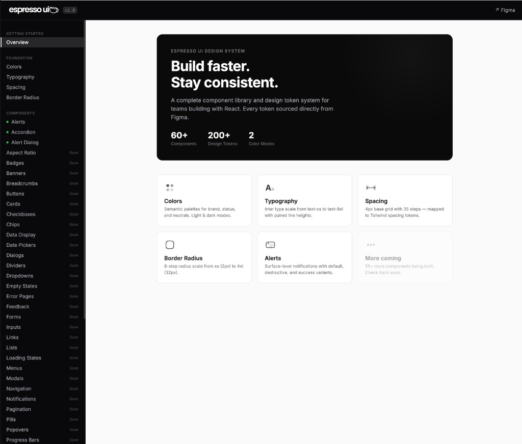
Task: Click Inputs sidebar item
Action: click(42, 327)
